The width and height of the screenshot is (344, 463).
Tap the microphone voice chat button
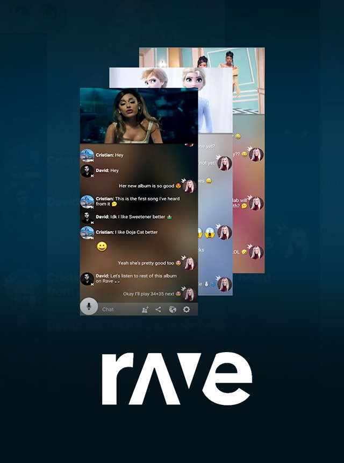click(89, 306)
